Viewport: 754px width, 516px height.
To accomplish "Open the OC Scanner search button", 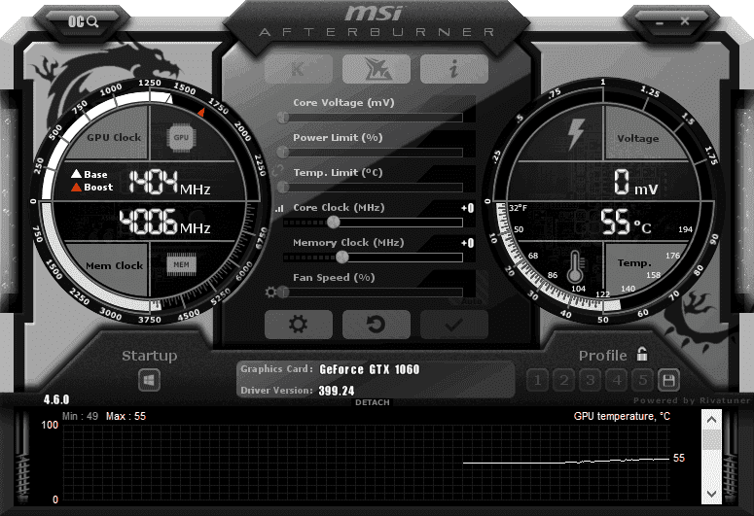I will point(84,21).
